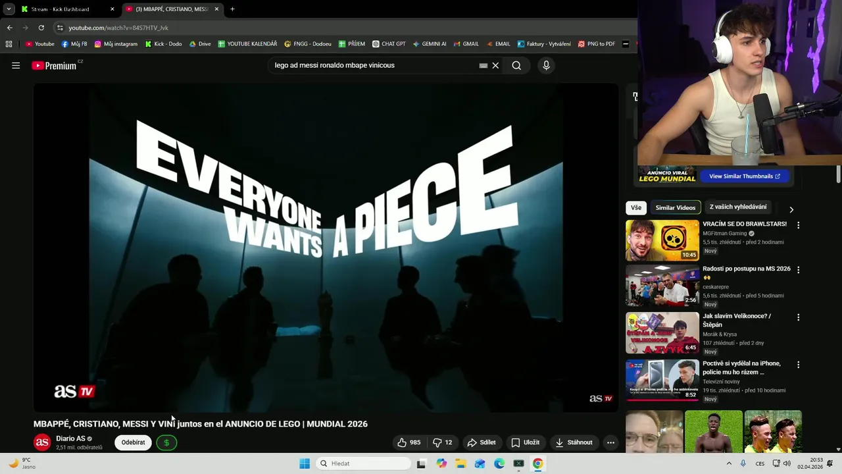The height and width of the screenshot is (474, 842).
Task: Open Poctivě si vydělal na iPhone title
Action: coord(742,367)
